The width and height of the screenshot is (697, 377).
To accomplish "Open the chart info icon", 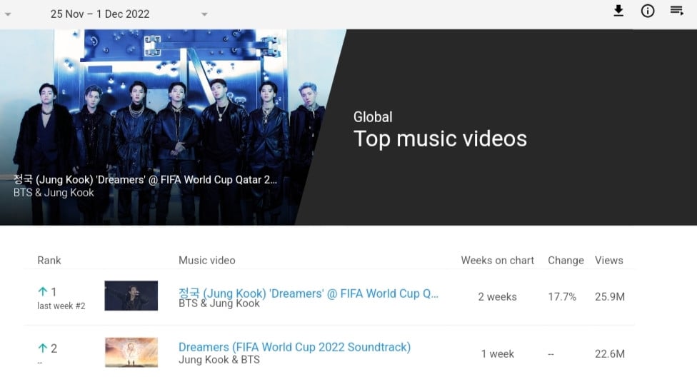I will click(x=648, y=11).
